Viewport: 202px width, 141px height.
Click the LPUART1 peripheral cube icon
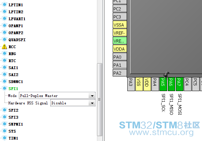tap(5, 18)
